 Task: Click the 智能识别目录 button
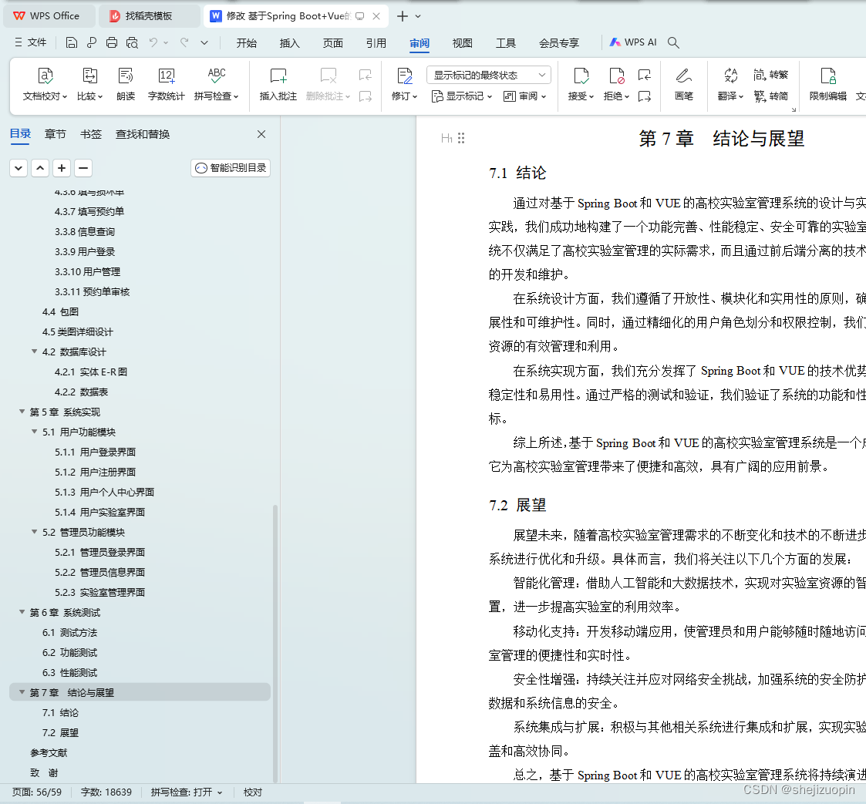coord(231,168)
